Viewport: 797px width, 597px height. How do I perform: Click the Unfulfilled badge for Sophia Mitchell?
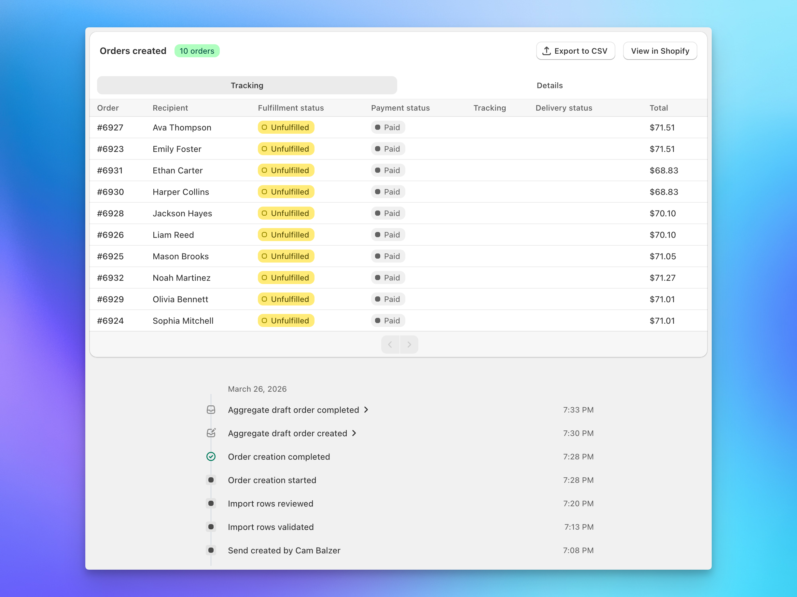pos(286,320)
